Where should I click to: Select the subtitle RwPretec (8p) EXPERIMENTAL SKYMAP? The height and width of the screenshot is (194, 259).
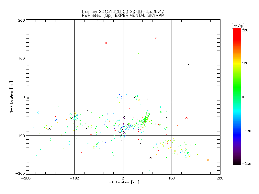coord(123,16)
